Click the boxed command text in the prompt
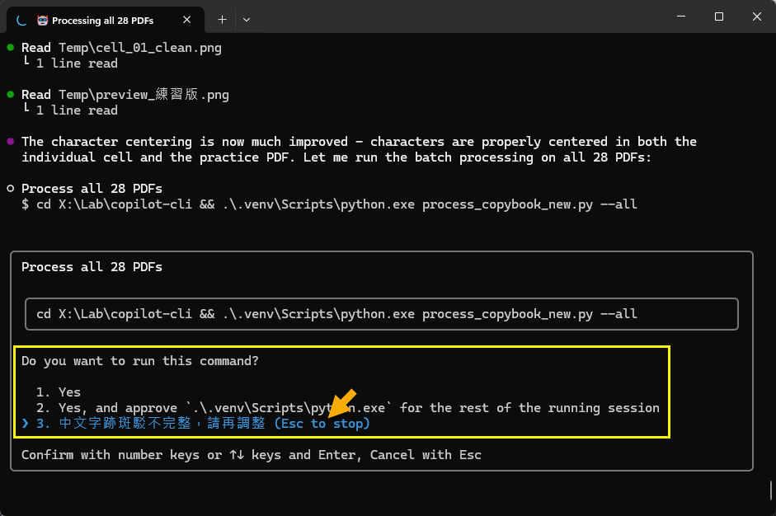776x516 pixels. click(336, 314)
